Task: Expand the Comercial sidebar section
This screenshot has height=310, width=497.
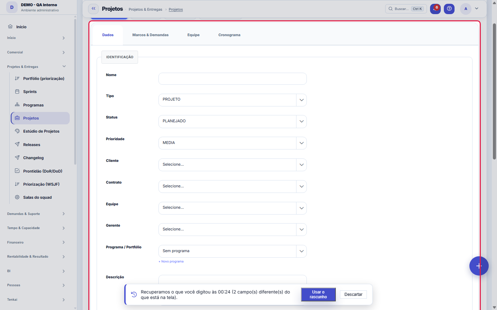Action: 36,52
